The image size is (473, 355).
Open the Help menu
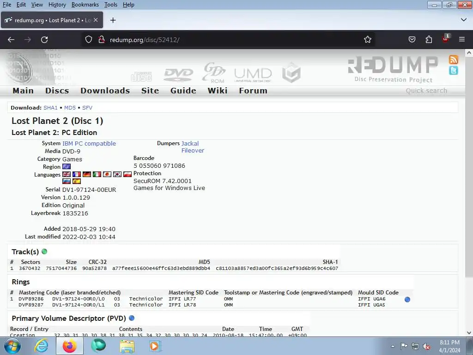128,5
